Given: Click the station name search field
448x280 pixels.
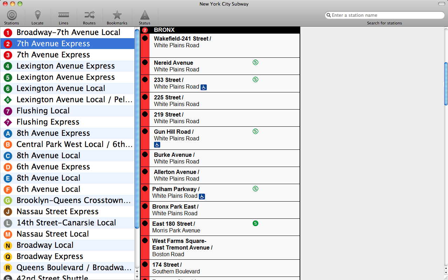Looking at the screenshot, I should pyautogui.click(x=385, y=15).
